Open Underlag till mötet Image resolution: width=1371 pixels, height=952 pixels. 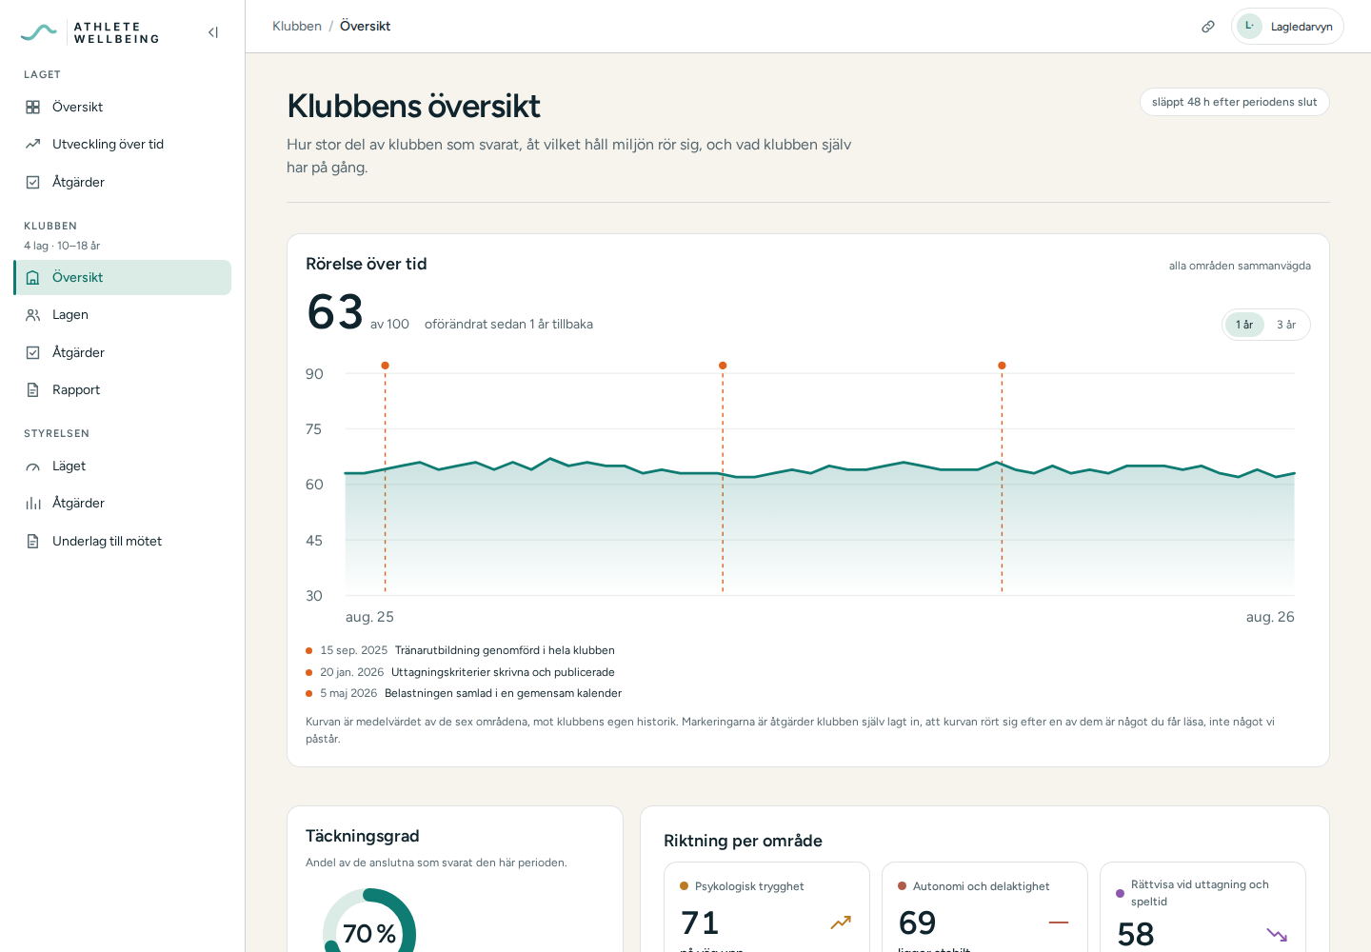[122, 542]
